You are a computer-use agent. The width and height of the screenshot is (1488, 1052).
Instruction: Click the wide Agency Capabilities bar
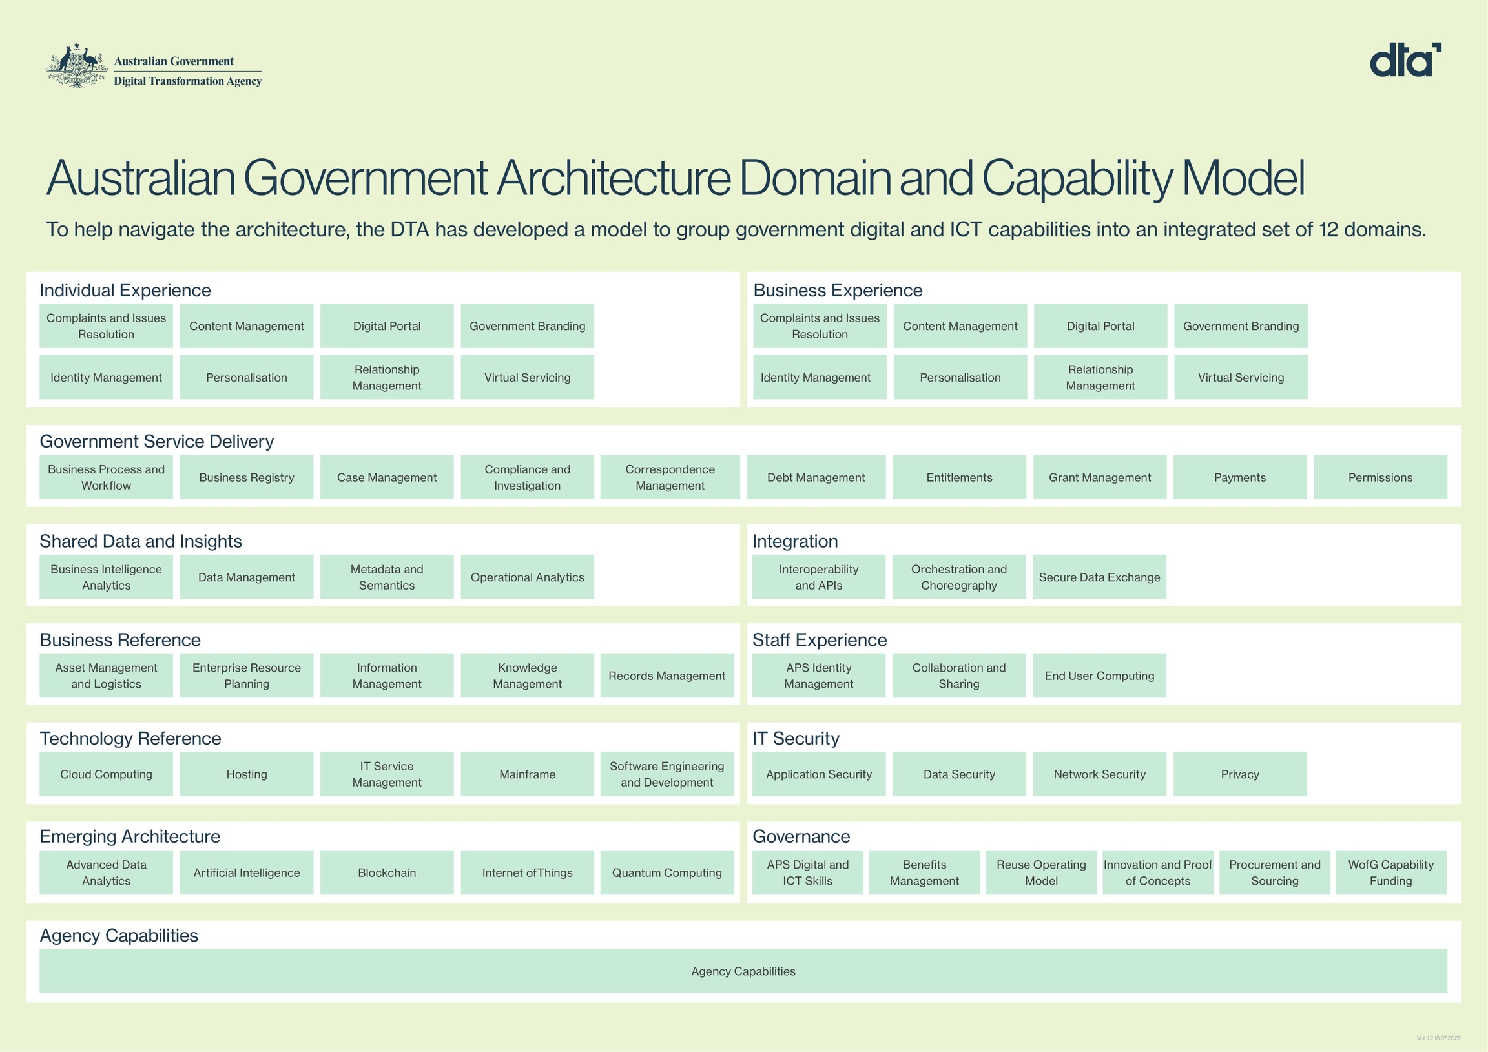743,971
